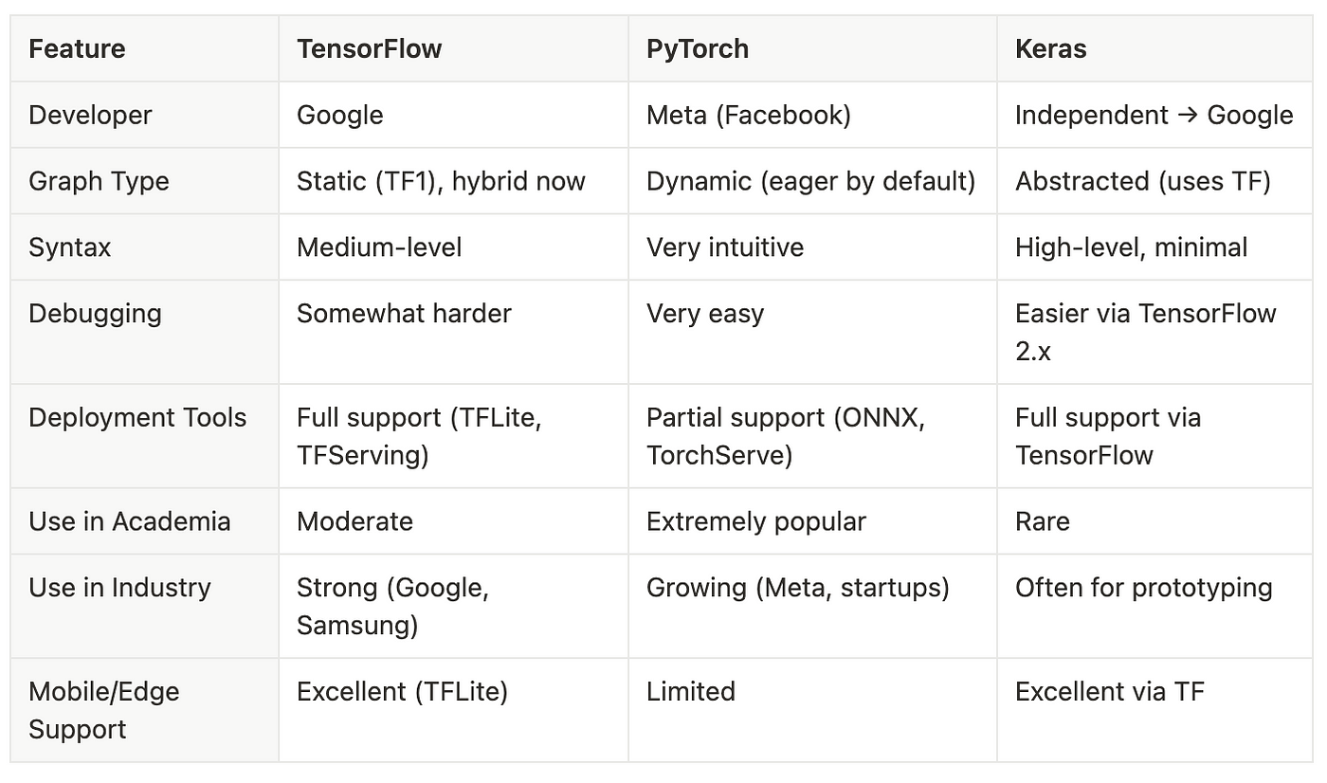Click the Static (TF1), hybrid now cell
Image resolution: width=1327 pixels, height=783 pixels.
click(x=453, y=181)
